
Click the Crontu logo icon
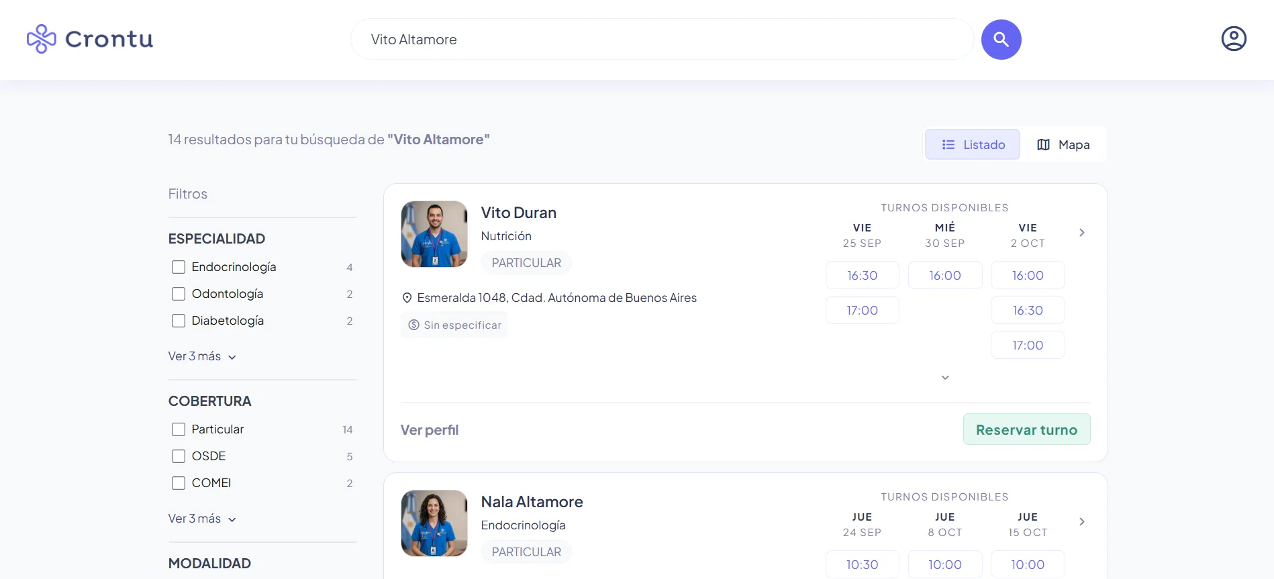(41, 39)
